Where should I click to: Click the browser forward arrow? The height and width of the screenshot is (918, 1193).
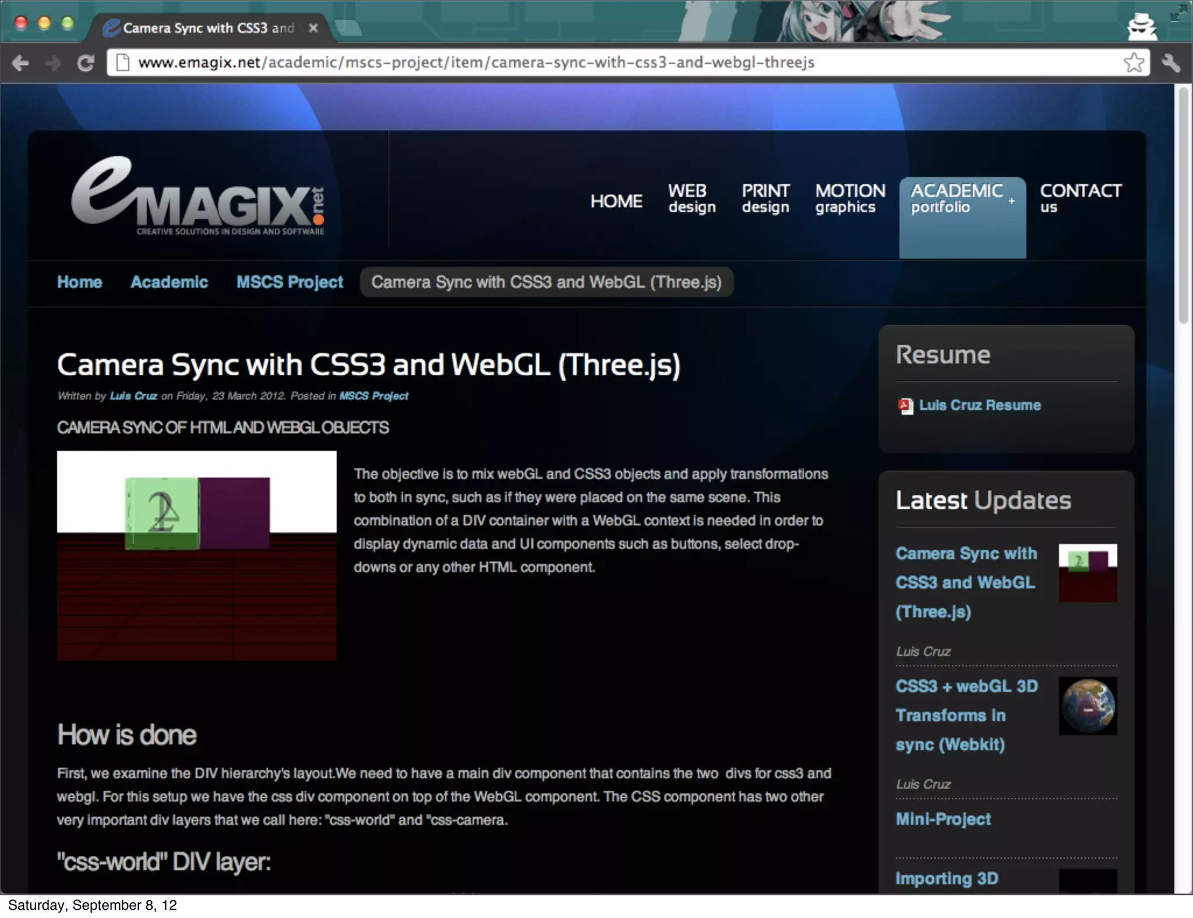point(53,63)
